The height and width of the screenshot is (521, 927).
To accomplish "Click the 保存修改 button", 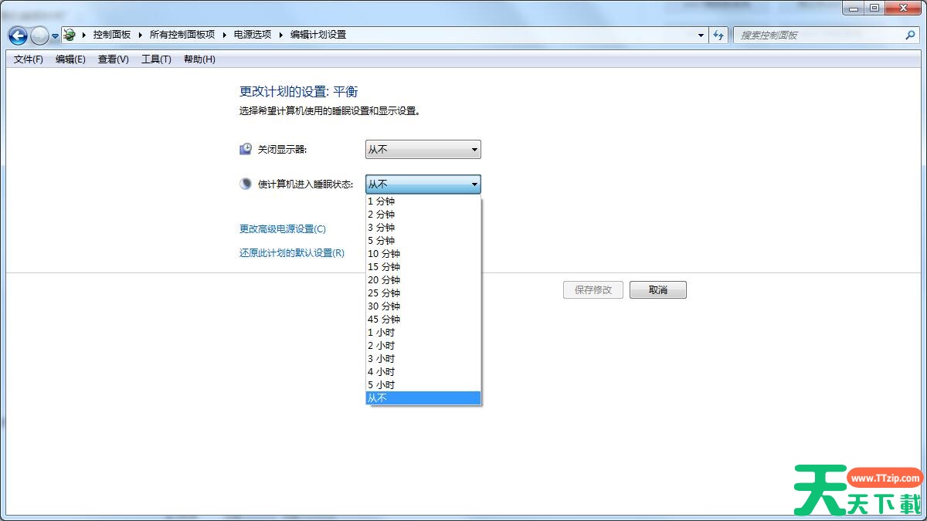I will pos(593,290).
